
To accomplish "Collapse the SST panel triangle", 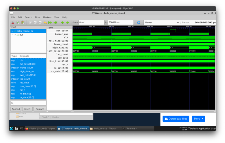I will [x=11, y=27].
